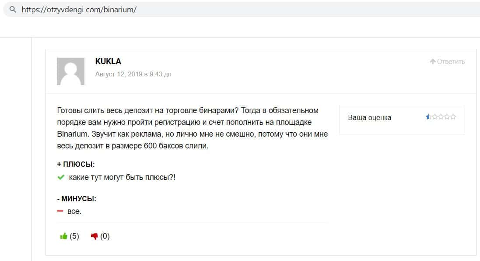480x261 pixels.
Task: Click the like count (5)
Action: click(x=74, y=236)
